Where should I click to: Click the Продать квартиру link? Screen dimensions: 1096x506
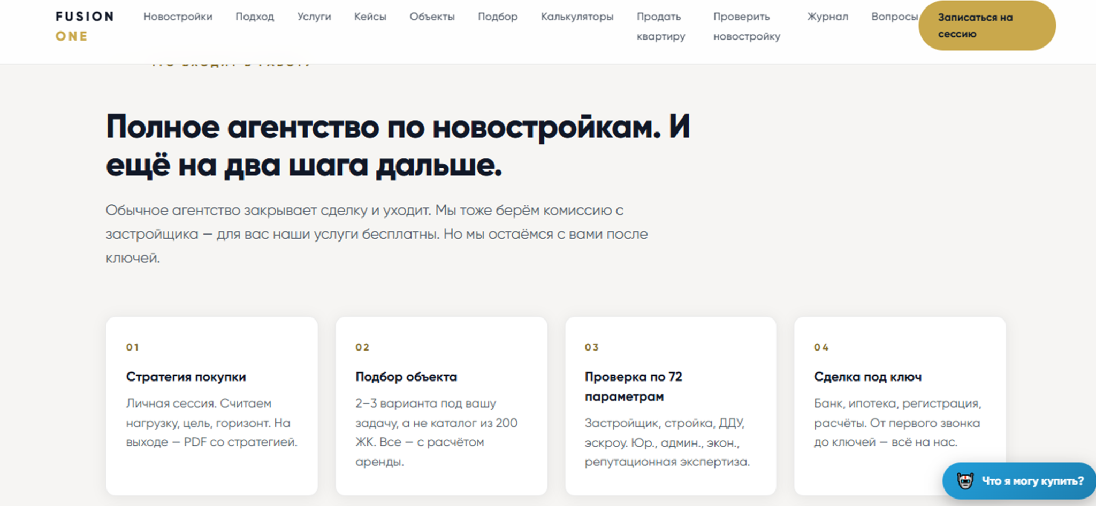(661, 26)
